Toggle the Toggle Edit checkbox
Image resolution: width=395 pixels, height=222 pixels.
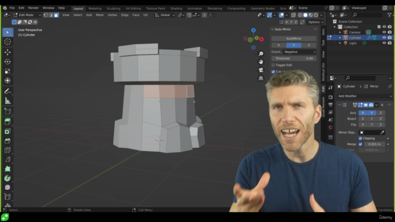click(x=273, y=65)
